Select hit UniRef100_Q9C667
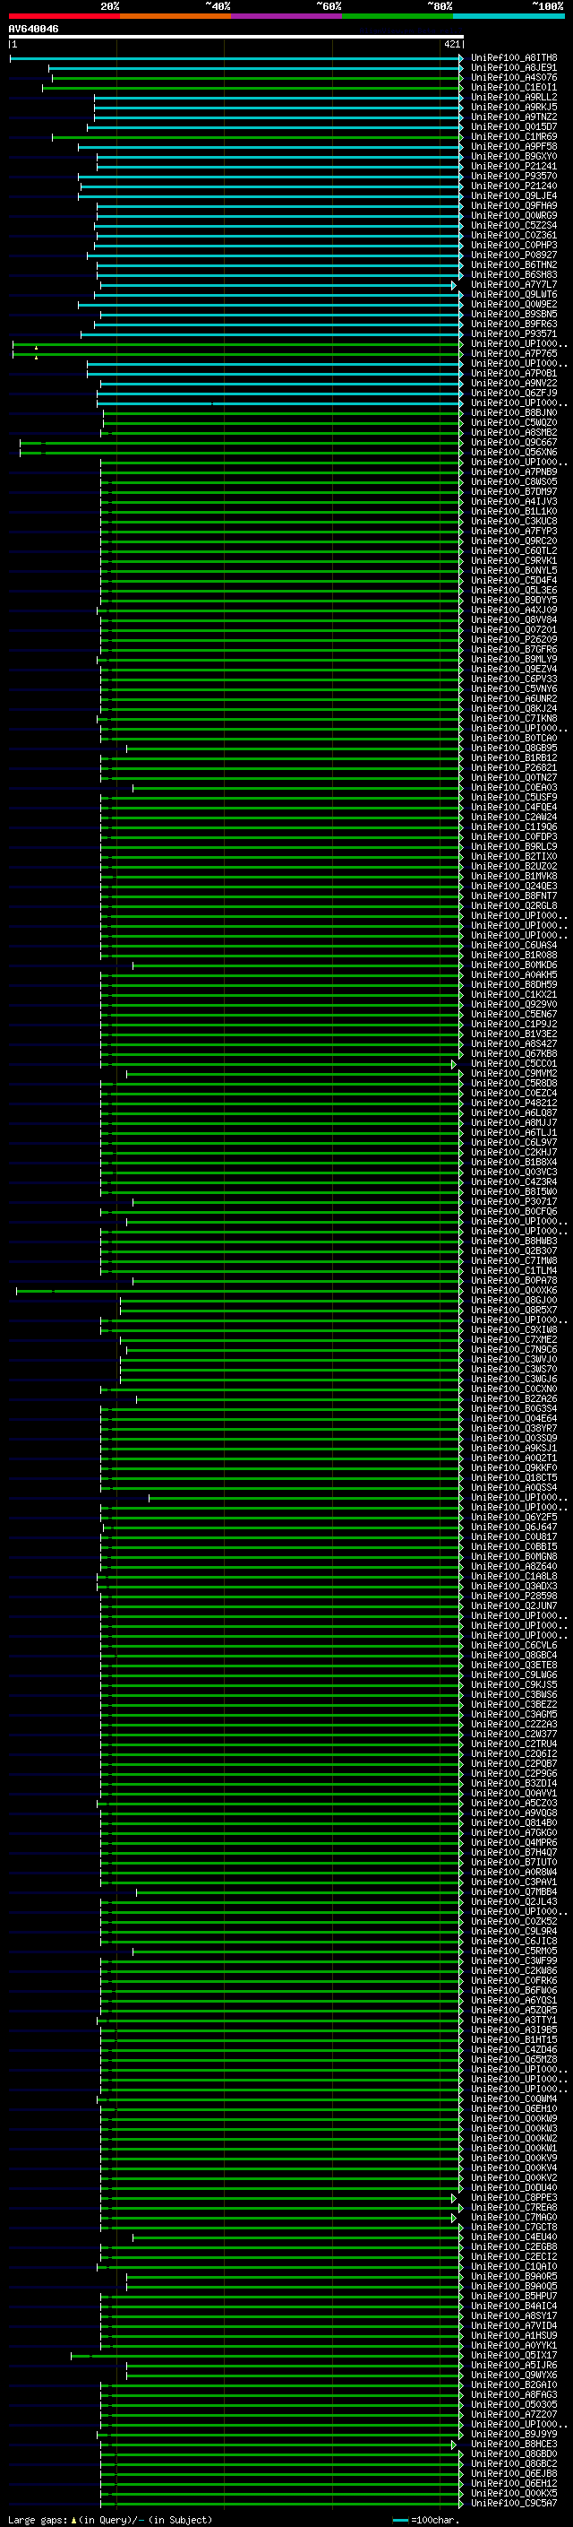The image size is (573, 2527). click(514, 443)
